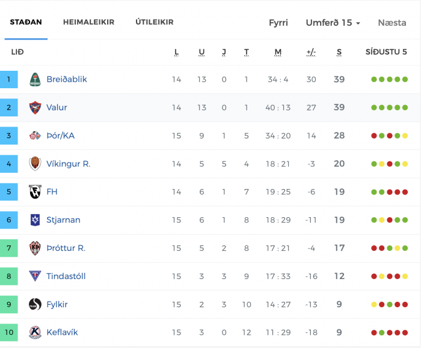
Task: Click the Valur club crest icon
Action: 35,107
